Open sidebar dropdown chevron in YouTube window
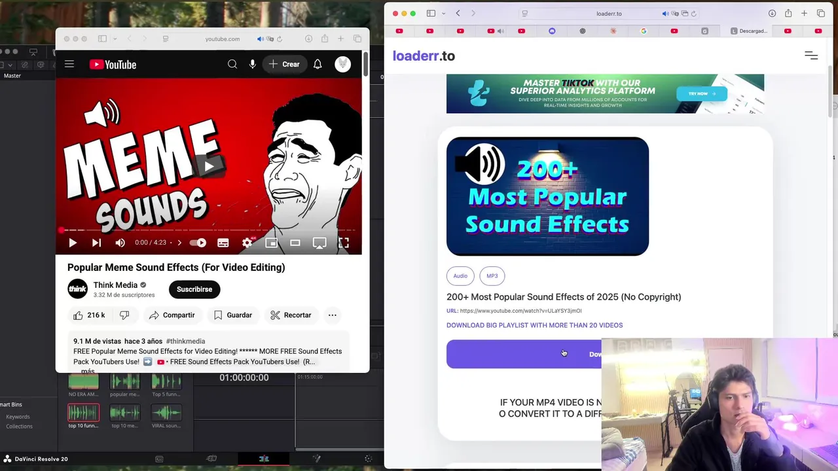Screen dimensions: 838x471 tap(115, 39)
